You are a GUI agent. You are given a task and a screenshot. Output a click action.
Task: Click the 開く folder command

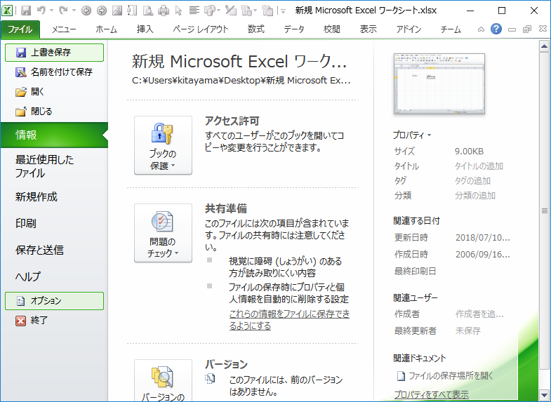[55, 92]
